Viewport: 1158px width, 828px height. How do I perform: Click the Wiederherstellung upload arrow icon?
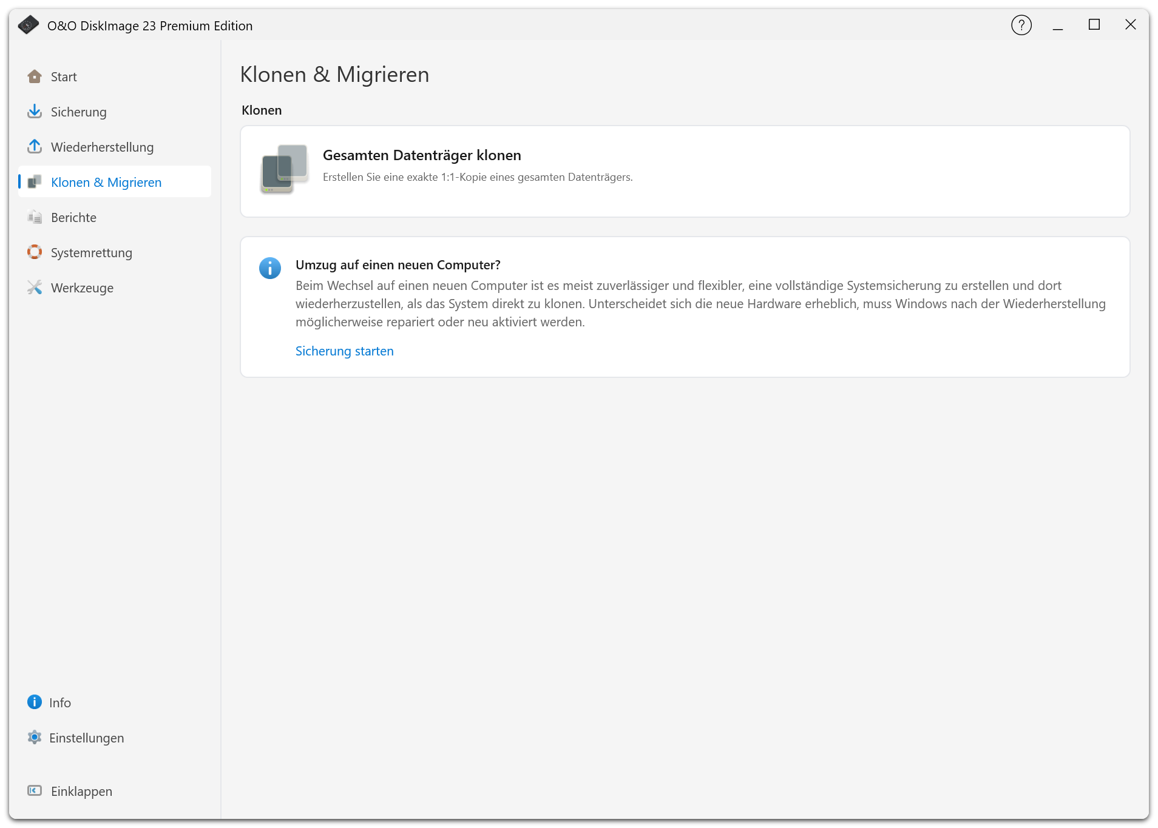35,147
